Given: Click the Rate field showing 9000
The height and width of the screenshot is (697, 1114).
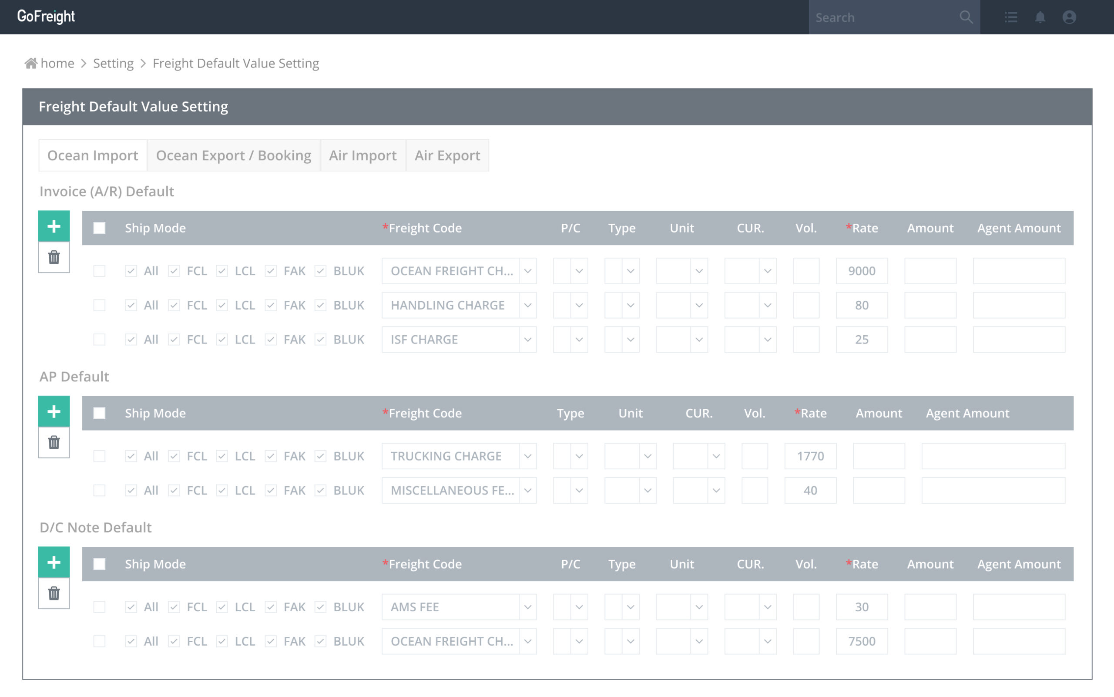Looking at the screenshot, I should pos(862,271).
